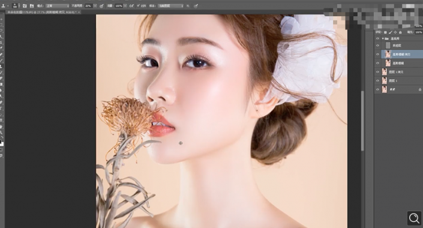Viewport: 423px width, 228px height.
Task: Click the canvas vertical scrollbar thumb
Action: tap(362, 121)
